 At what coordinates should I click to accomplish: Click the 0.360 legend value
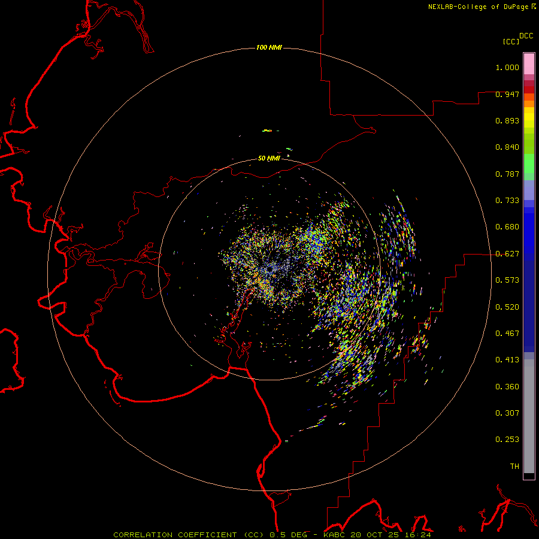507,387
